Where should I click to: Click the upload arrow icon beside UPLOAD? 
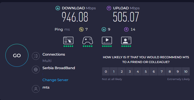pyautogui.click(x=109, y=8)
